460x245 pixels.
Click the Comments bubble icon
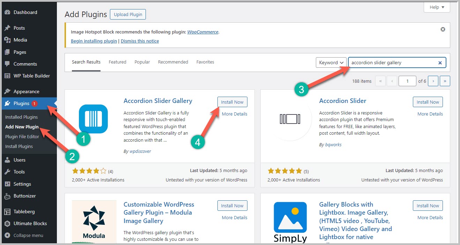(x=7, y=64)
